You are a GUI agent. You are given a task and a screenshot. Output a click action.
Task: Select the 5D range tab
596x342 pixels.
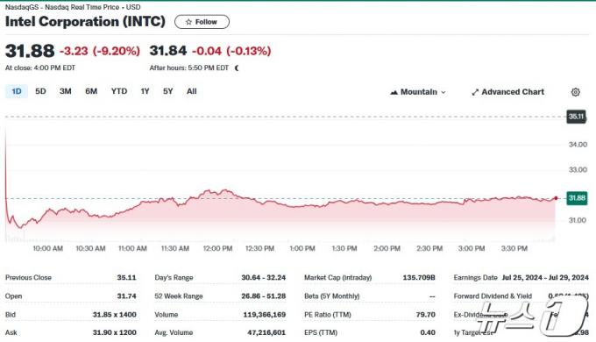40,91
